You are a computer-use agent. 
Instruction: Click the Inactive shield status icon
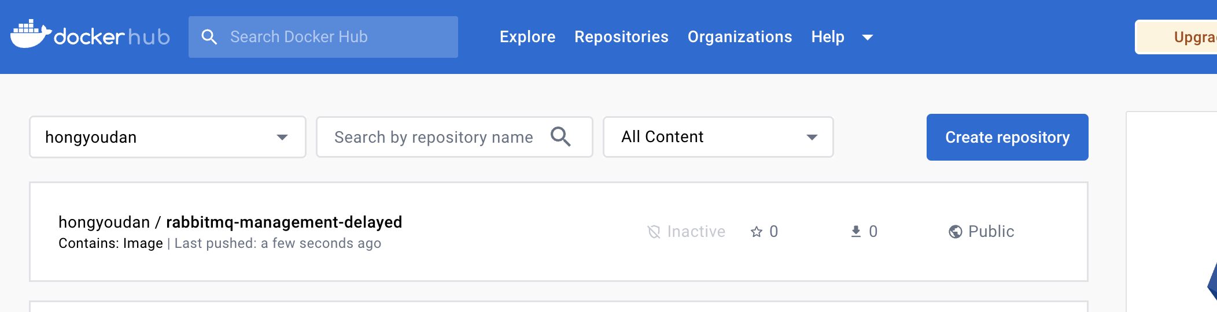tap(654, 232)
